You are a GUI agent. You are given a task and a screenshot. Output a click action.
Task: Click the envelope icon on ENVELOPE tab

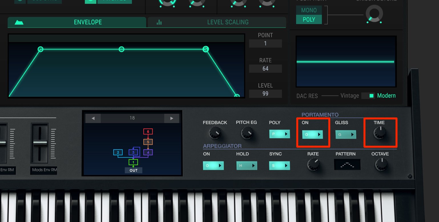pos(19,22)
